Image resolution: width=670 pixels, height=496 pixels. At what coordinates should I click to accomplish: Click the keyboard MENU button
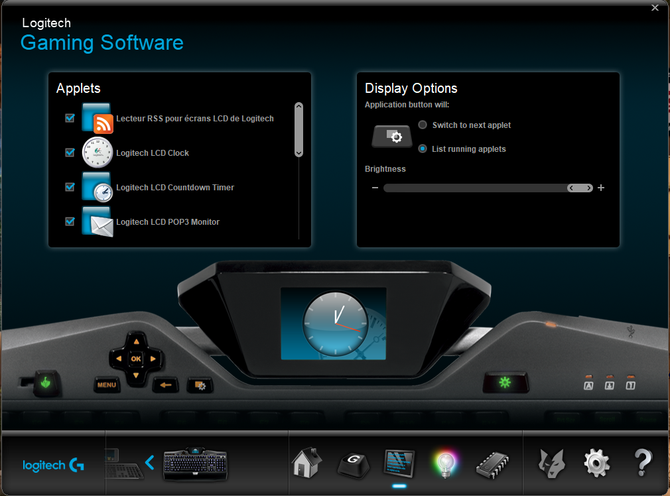pos(107,385)
